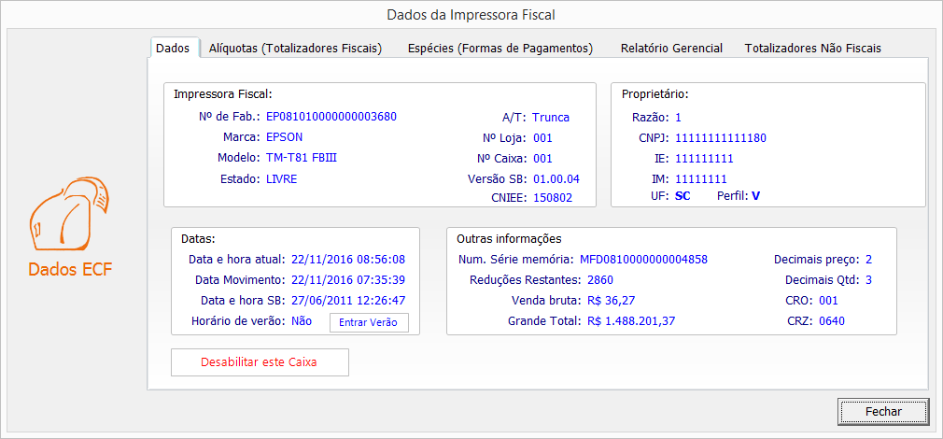
Task: Click Perfil value V
Action: (x=755, y=195)
